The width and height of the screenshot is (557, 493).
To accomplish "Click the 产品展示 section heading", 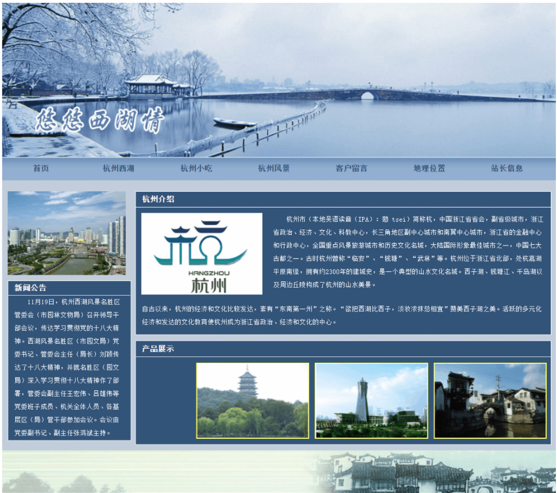I will [x=158, y=349].
